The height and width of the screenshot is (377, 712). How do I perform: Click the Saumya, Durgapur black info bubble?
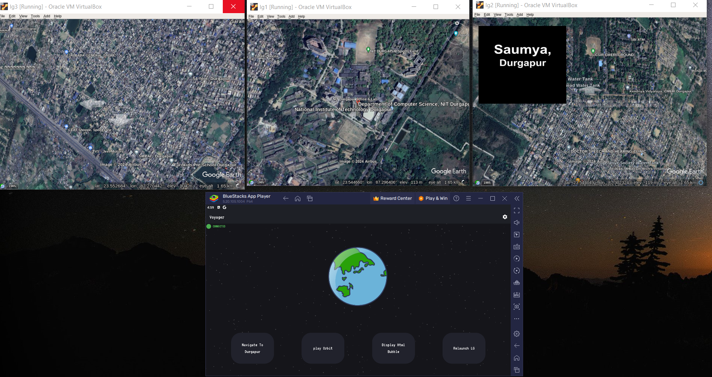(x=522, y=65)
